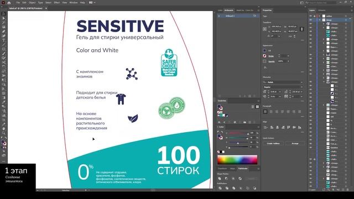The height and width of the screenshot is (199, 354).
Task: Open the Object menu
Action: coord(32,3)
